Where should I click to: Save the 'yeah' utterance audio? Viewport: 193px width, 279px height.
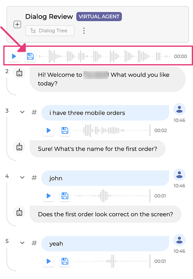(x=65, y=261)
